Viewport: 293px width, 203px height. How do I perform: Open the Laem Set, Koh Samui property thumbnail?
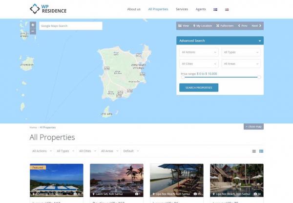click(x=117, y=180)
